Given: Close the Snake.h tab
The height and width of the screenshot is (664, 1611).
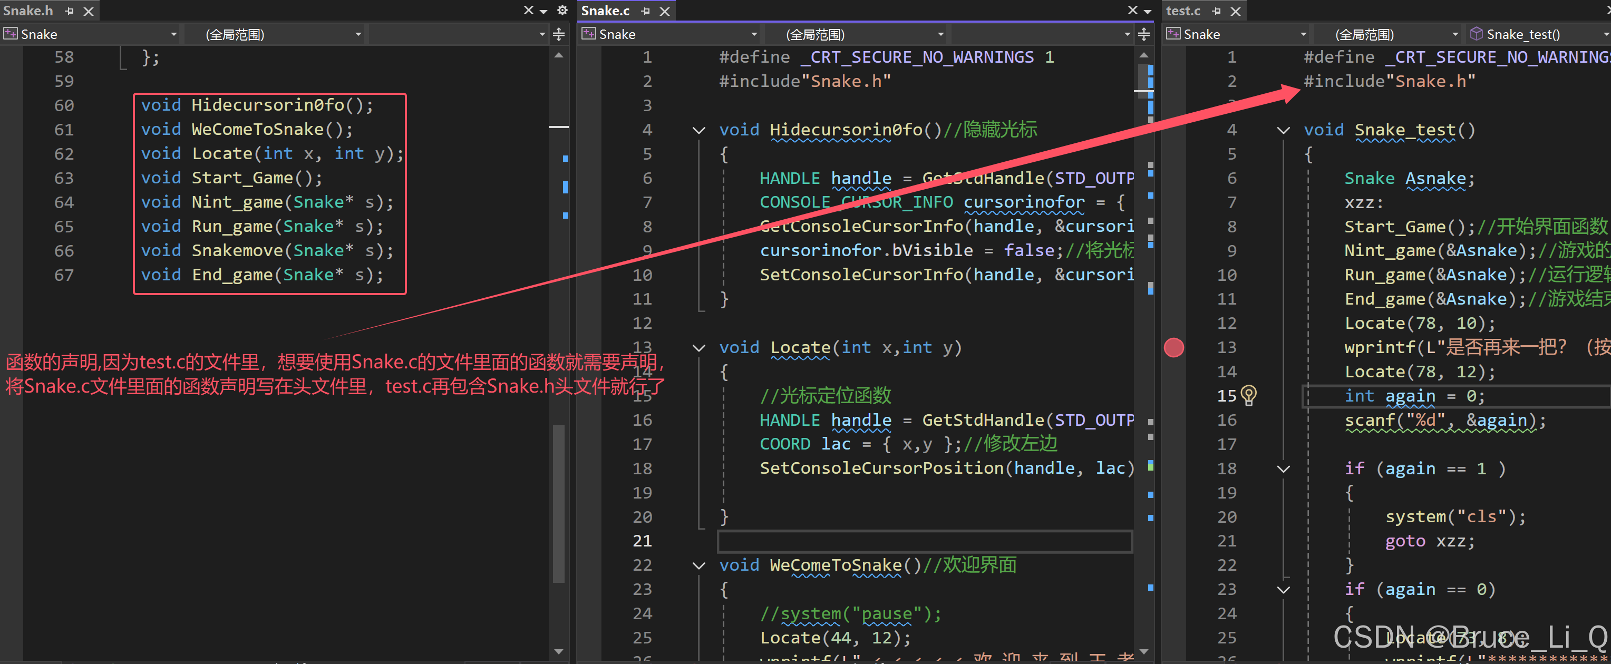Looking at the screenshot, I should [89, 11].
